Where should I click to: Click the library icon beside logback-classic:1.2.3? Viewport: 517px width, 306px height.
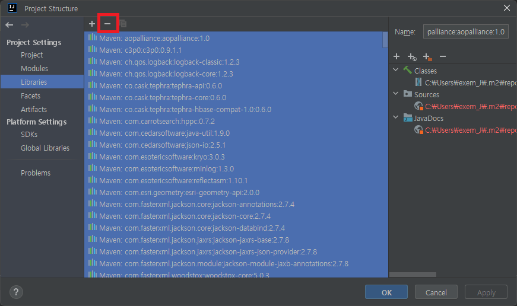[x=93, y=61]
